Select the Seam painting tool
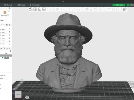Screen dimensions: 134x100 click(96, 9)
